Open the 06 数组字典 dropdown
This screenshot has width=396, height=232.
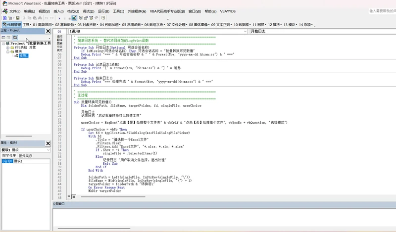tap(154, 25)
